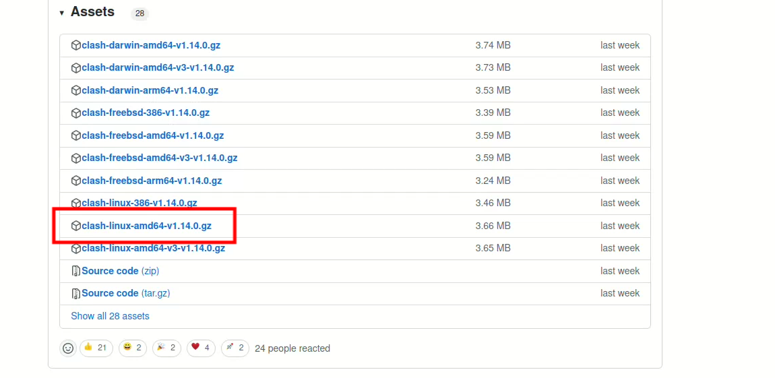Download clash-freebsd-amd64-v1.14.0.gz file
775x378 pixels.
tap(152, 135)
